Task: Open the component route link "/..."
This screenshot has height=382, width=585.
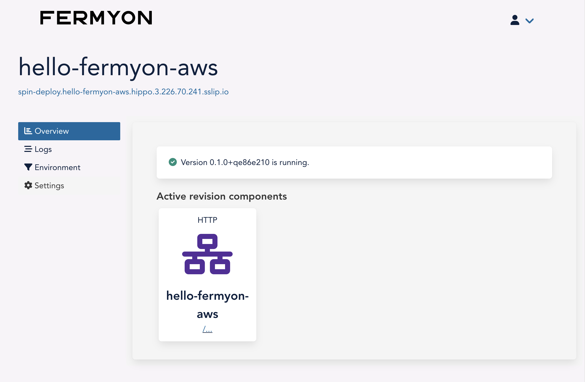Action: [207, 329]
